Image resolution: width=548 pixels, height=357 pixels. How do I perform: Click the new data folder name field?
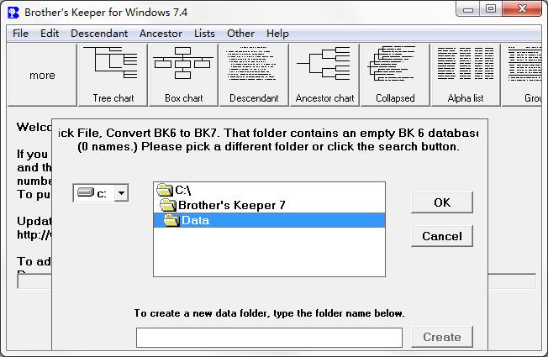point(269,337)
